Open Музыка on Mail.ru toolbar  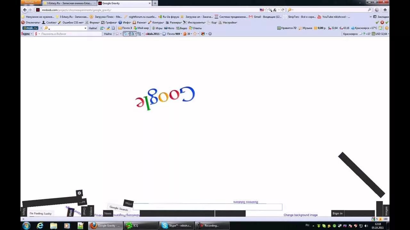click(305, 28)
